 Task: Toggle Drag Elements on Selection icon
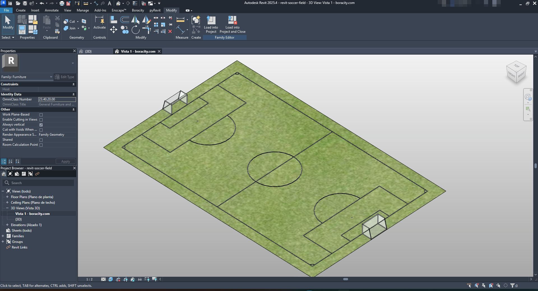(498, 286)
